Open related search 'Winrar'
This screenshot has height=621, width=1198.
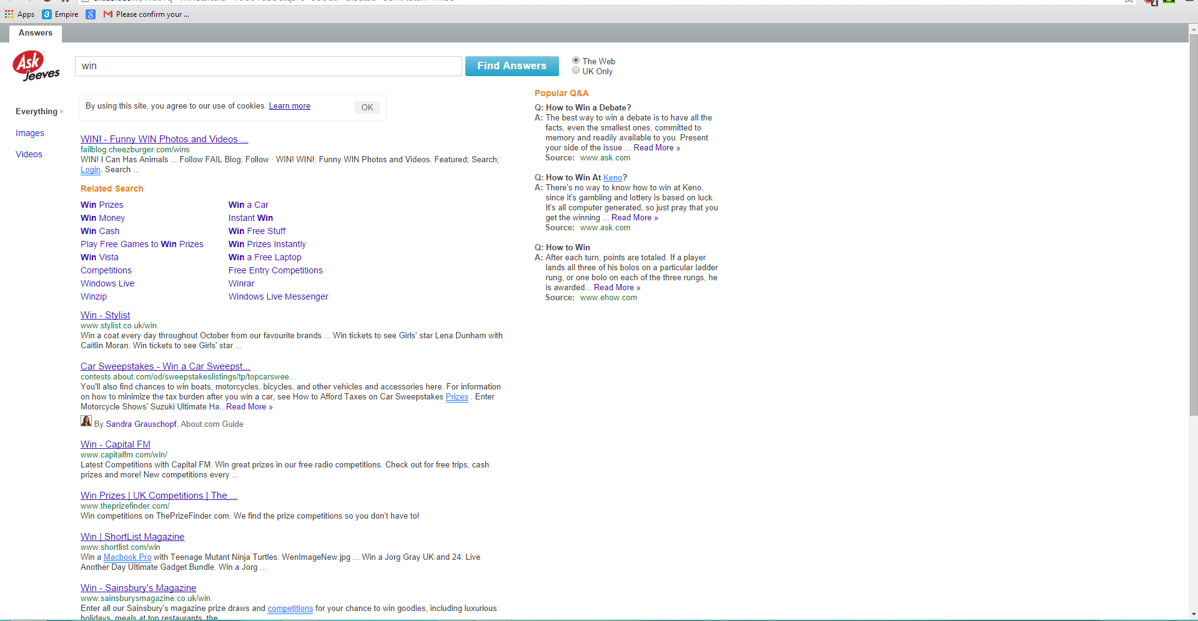[241, 283]
